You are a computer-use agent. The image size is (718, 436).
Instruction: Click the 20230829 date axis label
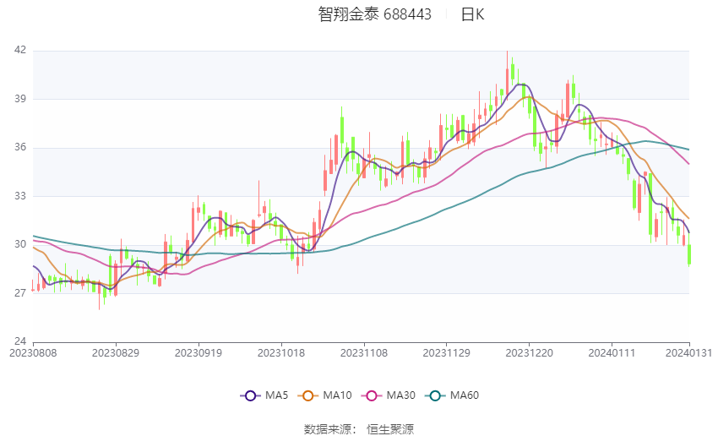pyautogui.click(x=116, y=353)
